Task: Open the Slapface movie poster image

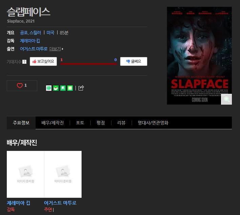Action: (199, 56)
